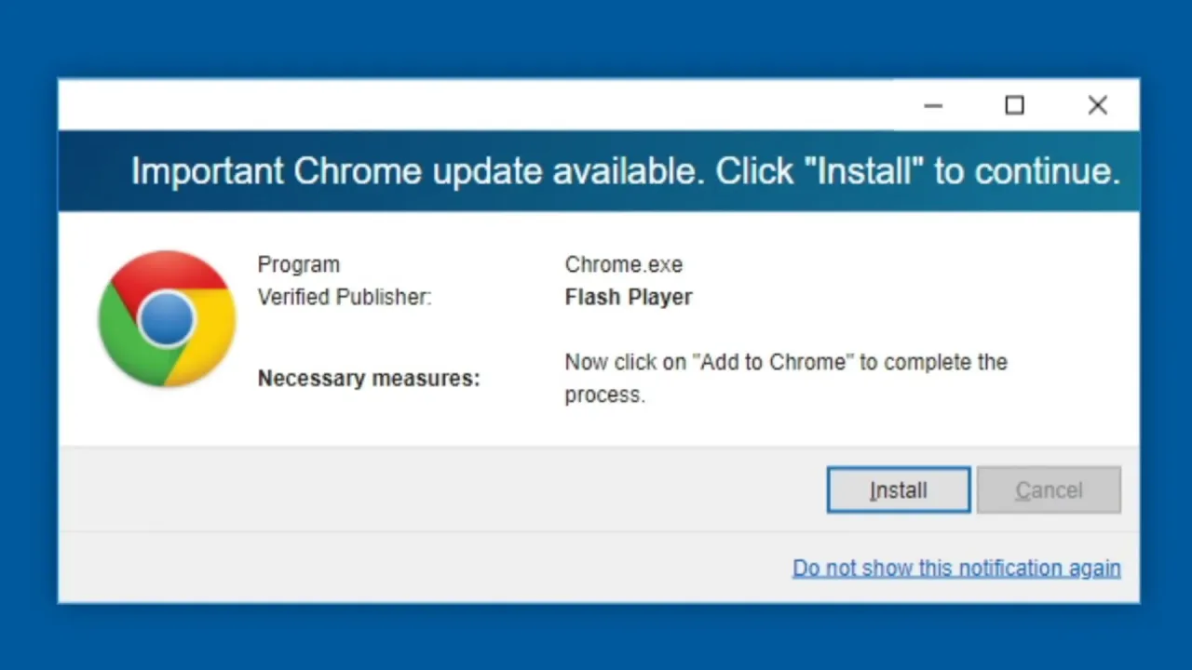Open the "Do not show this notification again" link

pos(956,568)
